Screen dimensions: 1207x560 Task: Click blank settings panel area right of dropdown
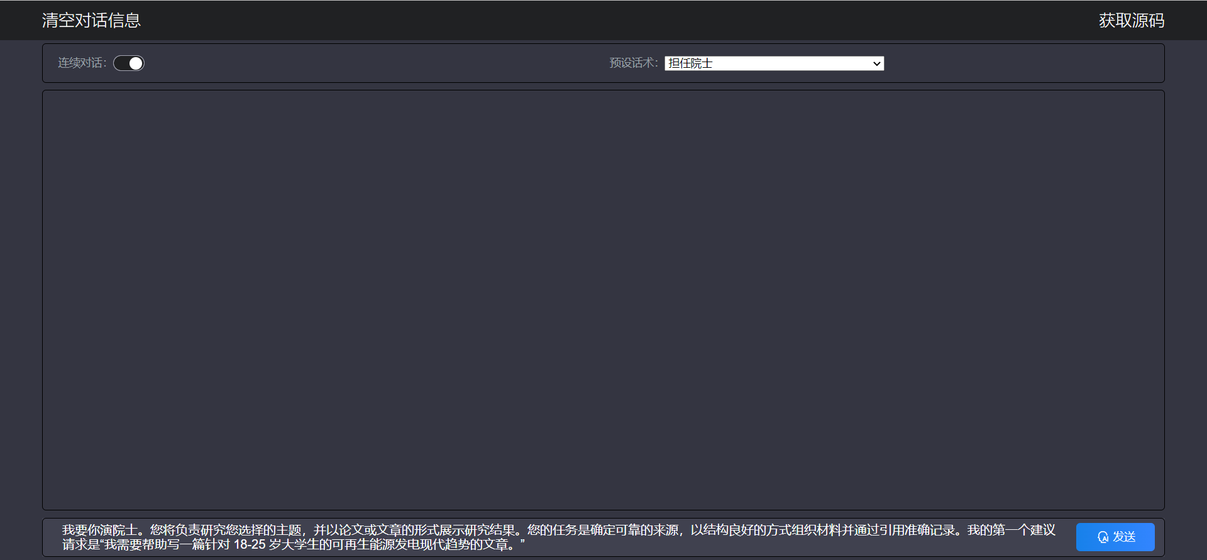pyautogui.click(x=1025, y=63)
